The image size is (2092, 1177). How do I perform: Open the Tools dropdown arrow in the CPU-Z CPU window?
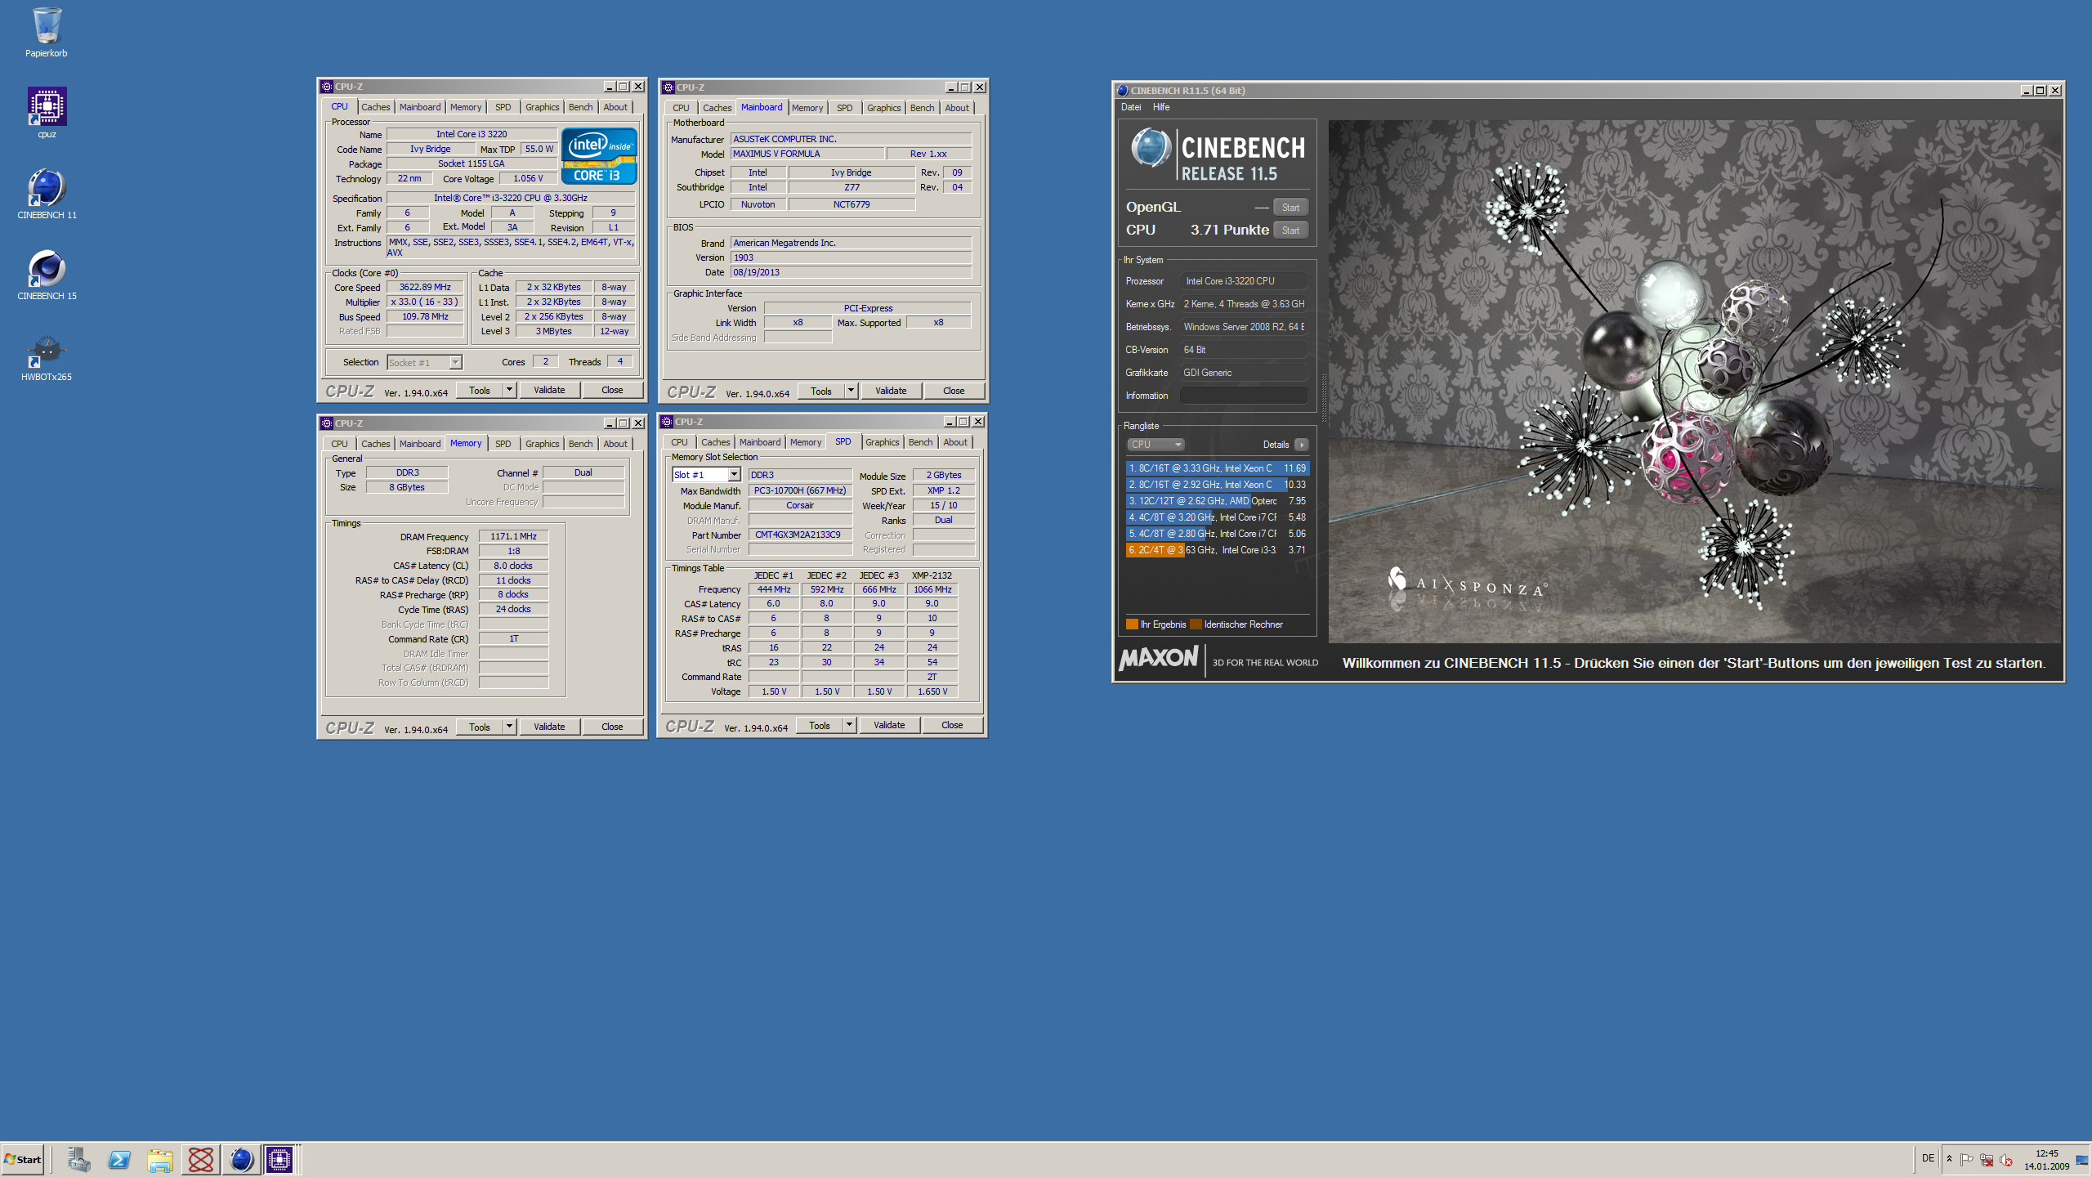pos(509,390)
